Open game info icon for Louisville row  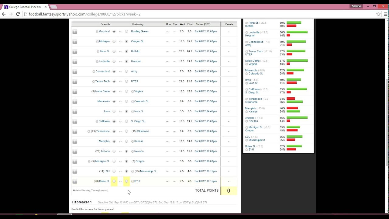tap(75, 61)
